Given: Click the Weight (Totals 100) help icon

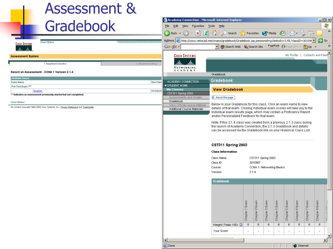Looking at the screenshot, I should (241, 225).
